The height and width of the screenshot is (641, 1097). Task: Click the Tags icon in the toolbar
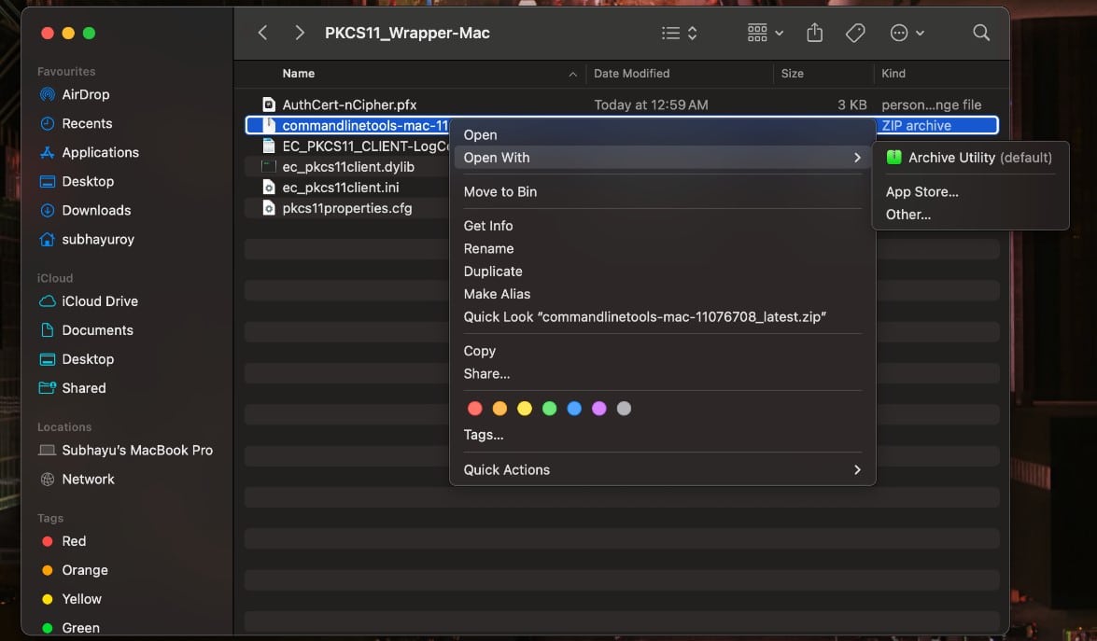coord(855,33)
